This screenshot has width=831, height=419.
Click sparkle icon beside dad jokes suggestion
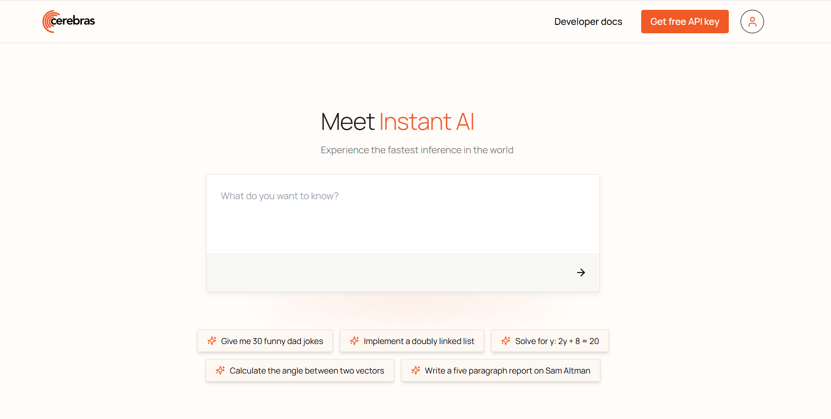(212, 341)
